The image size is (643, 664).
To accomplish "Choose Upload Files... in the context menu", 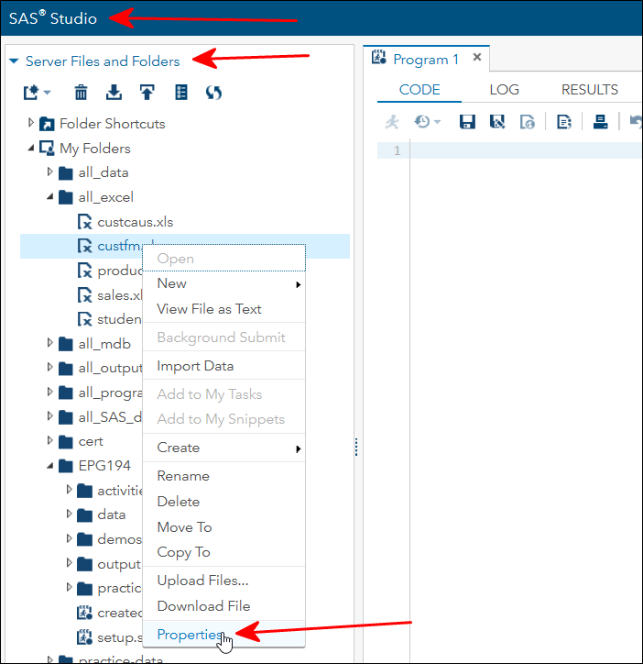I will 223,581.
